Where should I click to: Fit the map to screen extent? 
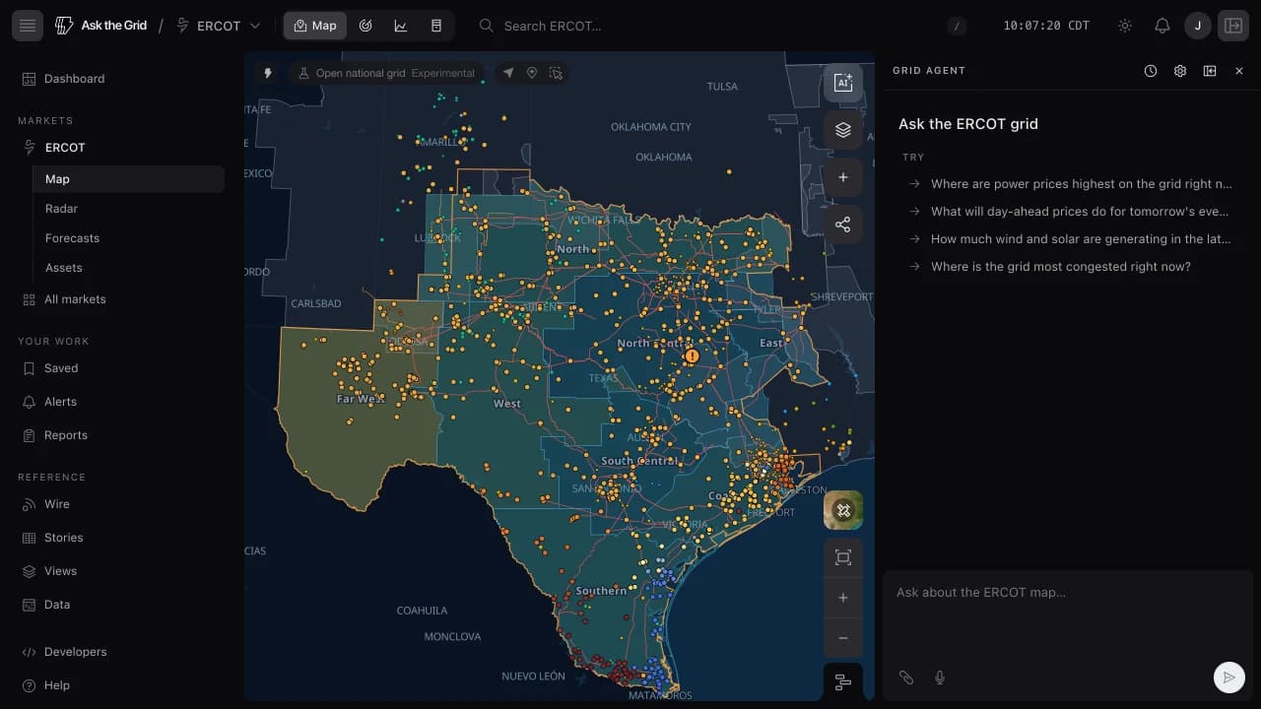pyautogui.click(x=843, y=558)
